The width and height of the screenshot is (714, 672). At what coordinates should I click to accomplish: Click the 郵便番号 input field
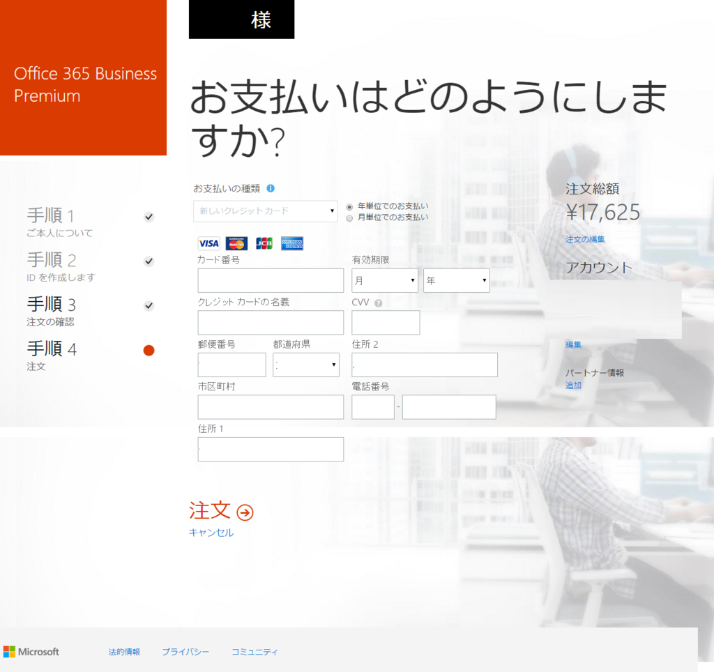[x=231, y=365]
